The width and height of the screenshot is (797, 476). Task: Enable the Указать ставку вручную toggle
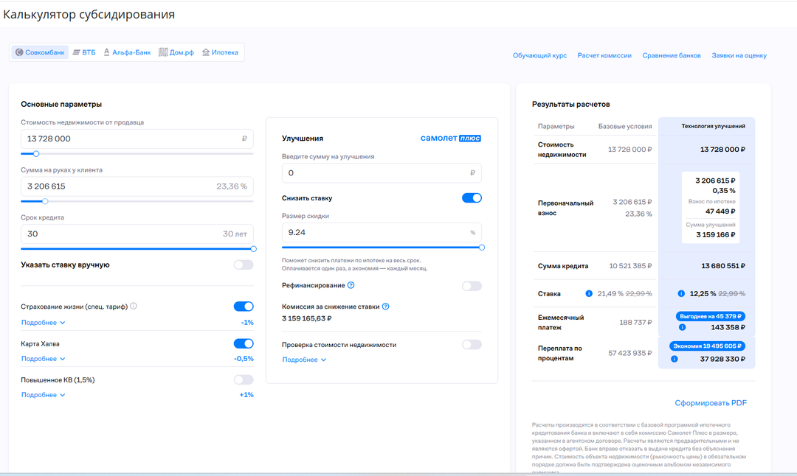[x=244, y=265]
